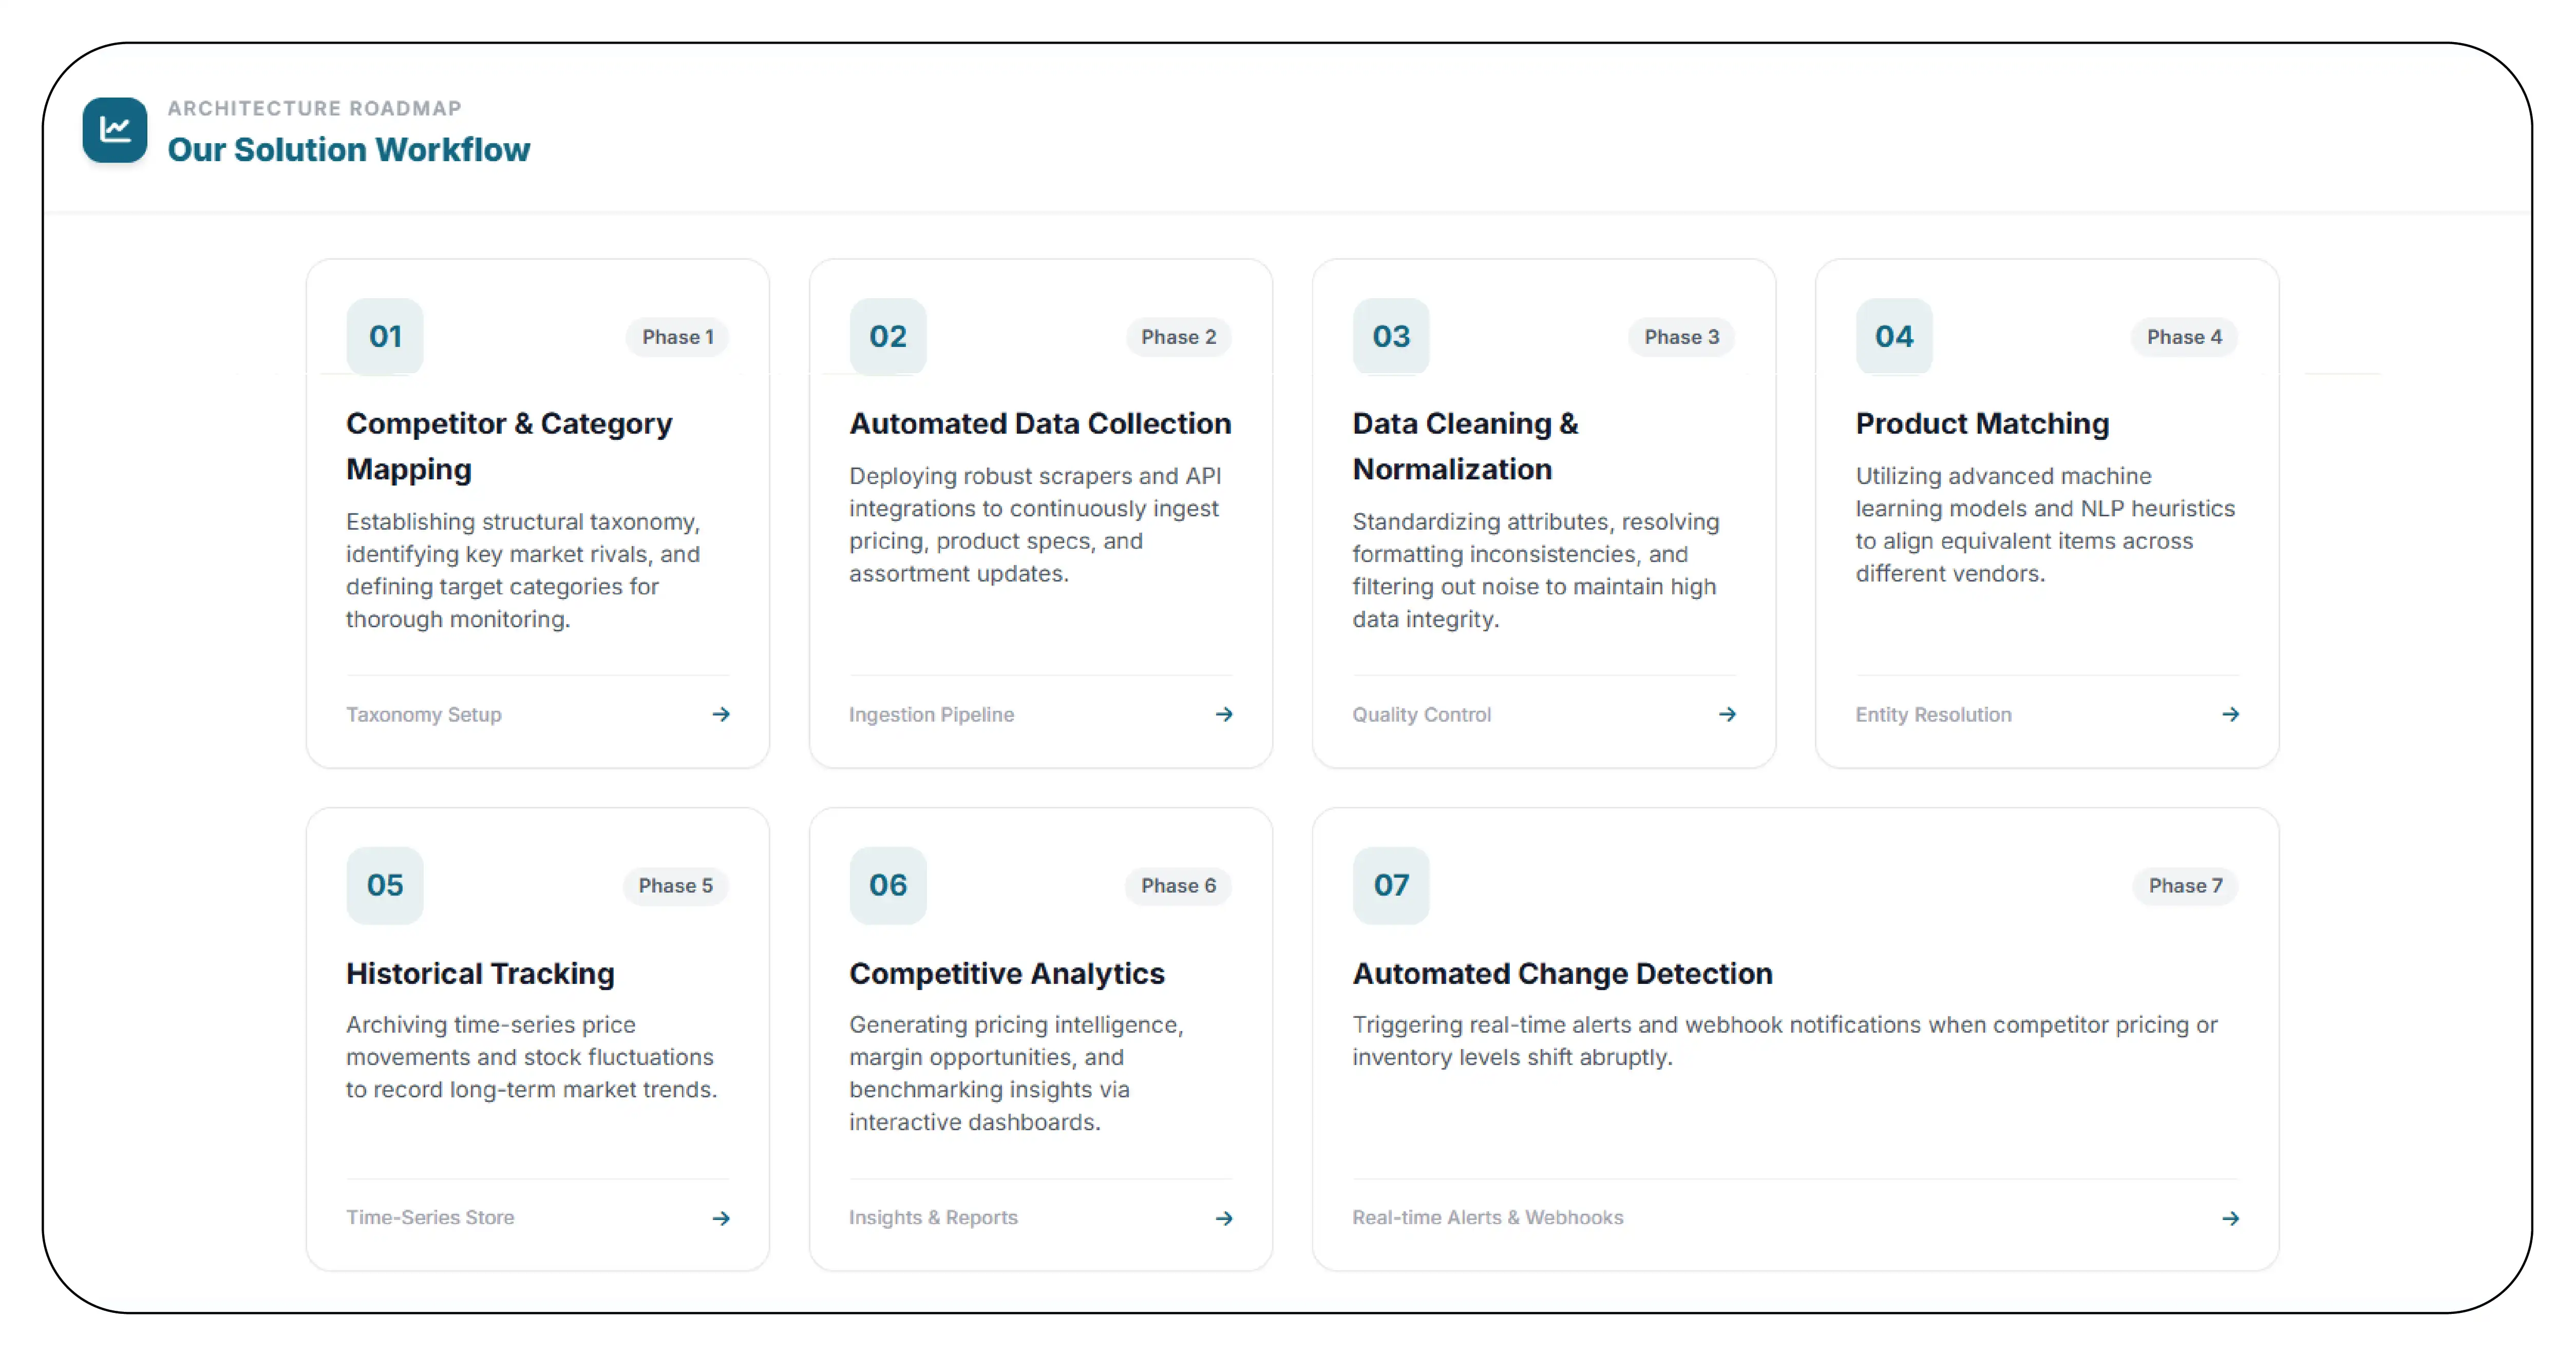Click the Phase 3 pill label
Viewport: 2576px width, 1356px height.
[1682, 337]
